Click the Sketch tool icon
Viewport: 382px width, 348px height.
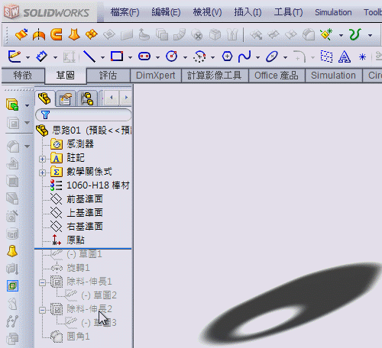pyautogui.click(x=15, y=56)
